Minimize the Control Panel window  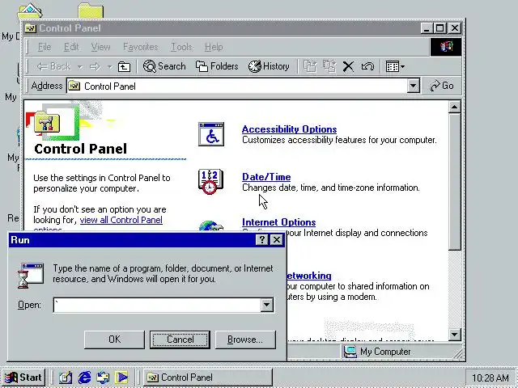click(x=427, y=28)
